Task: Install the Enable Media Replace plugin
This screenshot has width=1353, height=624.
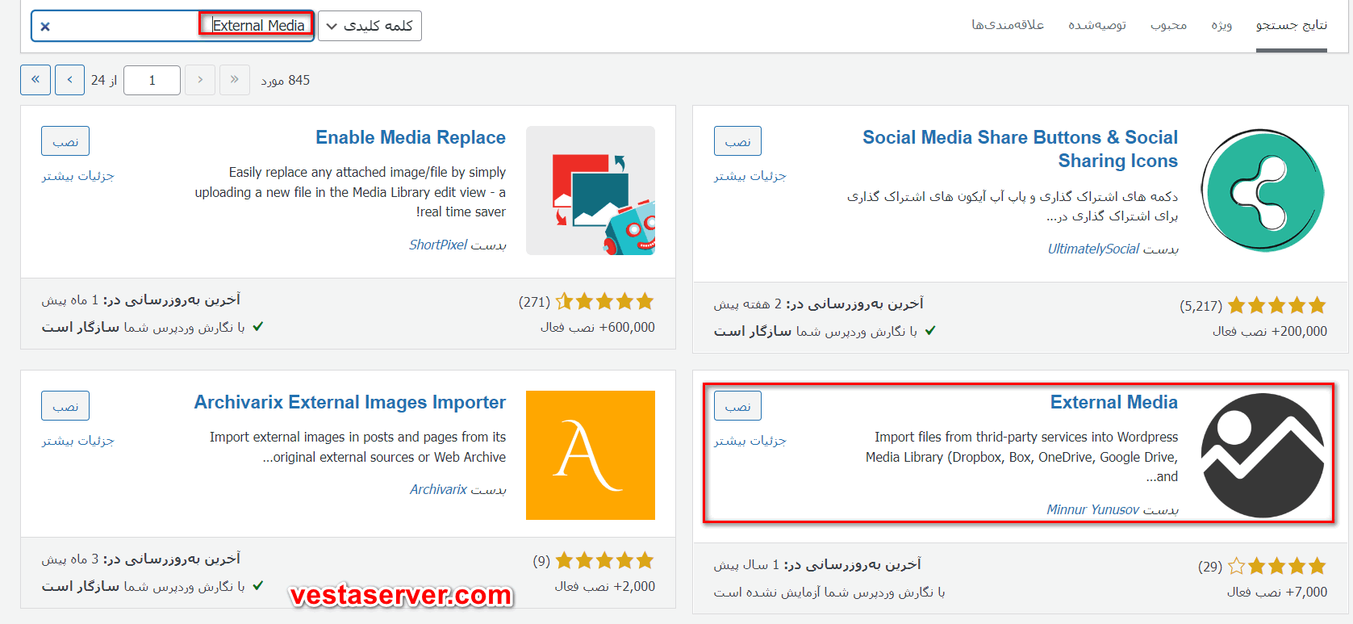Action: (x=65, y=141)
